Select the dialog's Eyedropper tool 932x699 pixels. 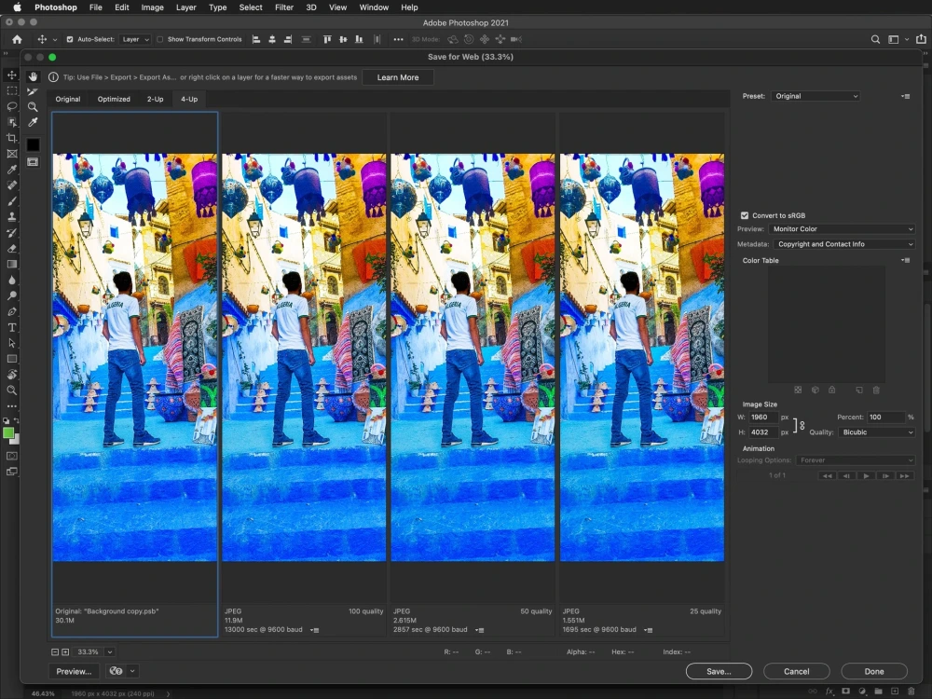[x=33, y=122]
